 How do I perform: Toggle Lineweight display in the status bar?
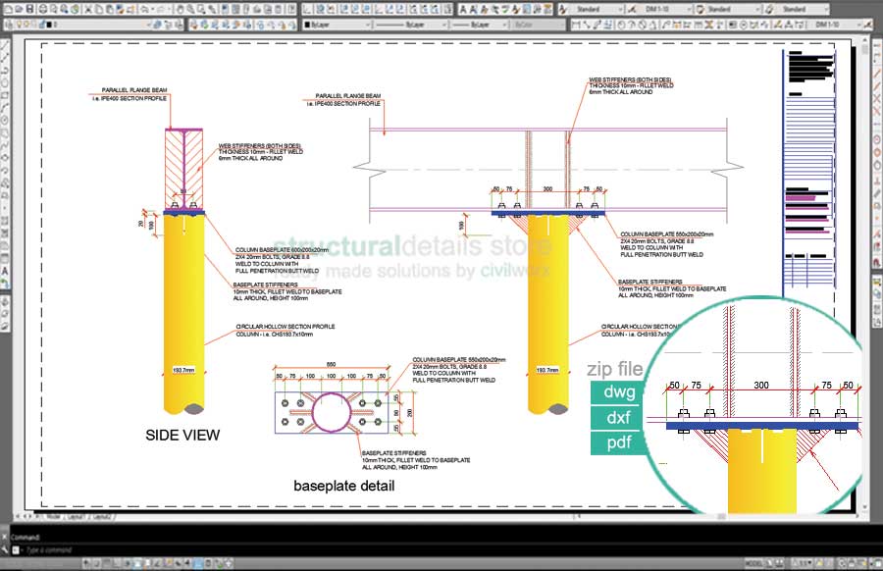tap(187, 563)
